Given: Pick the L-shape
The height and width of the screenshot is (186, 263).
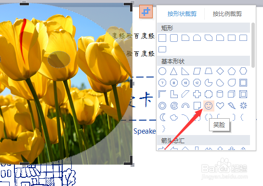Looking at the screenshot, I should pos(174,94).
